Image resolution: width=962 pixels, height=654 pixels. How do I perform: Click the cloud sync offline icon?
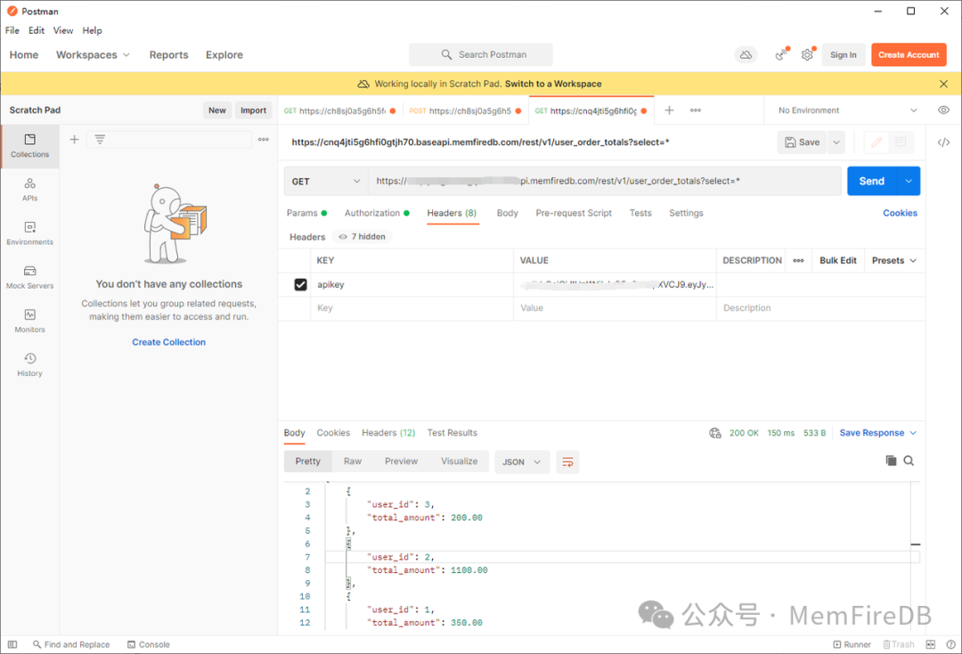coord(746,54)
